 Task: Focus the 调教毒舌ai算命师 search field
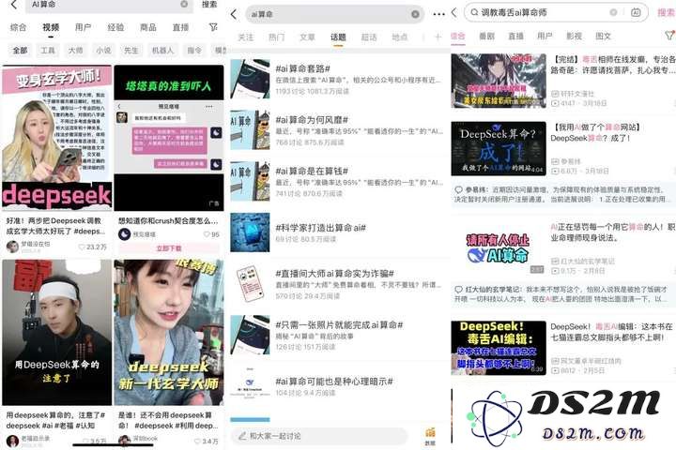(x=556, y=12)
